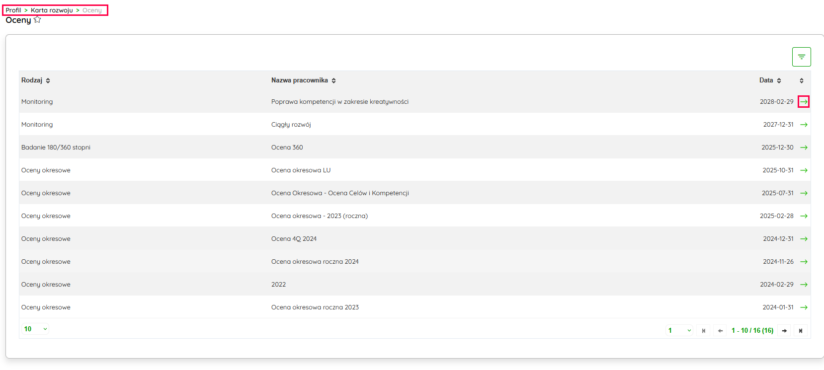This screenshot has height=370, width=824.
Task: Open page number dropdown showing 1
Action: pos(679,330)
